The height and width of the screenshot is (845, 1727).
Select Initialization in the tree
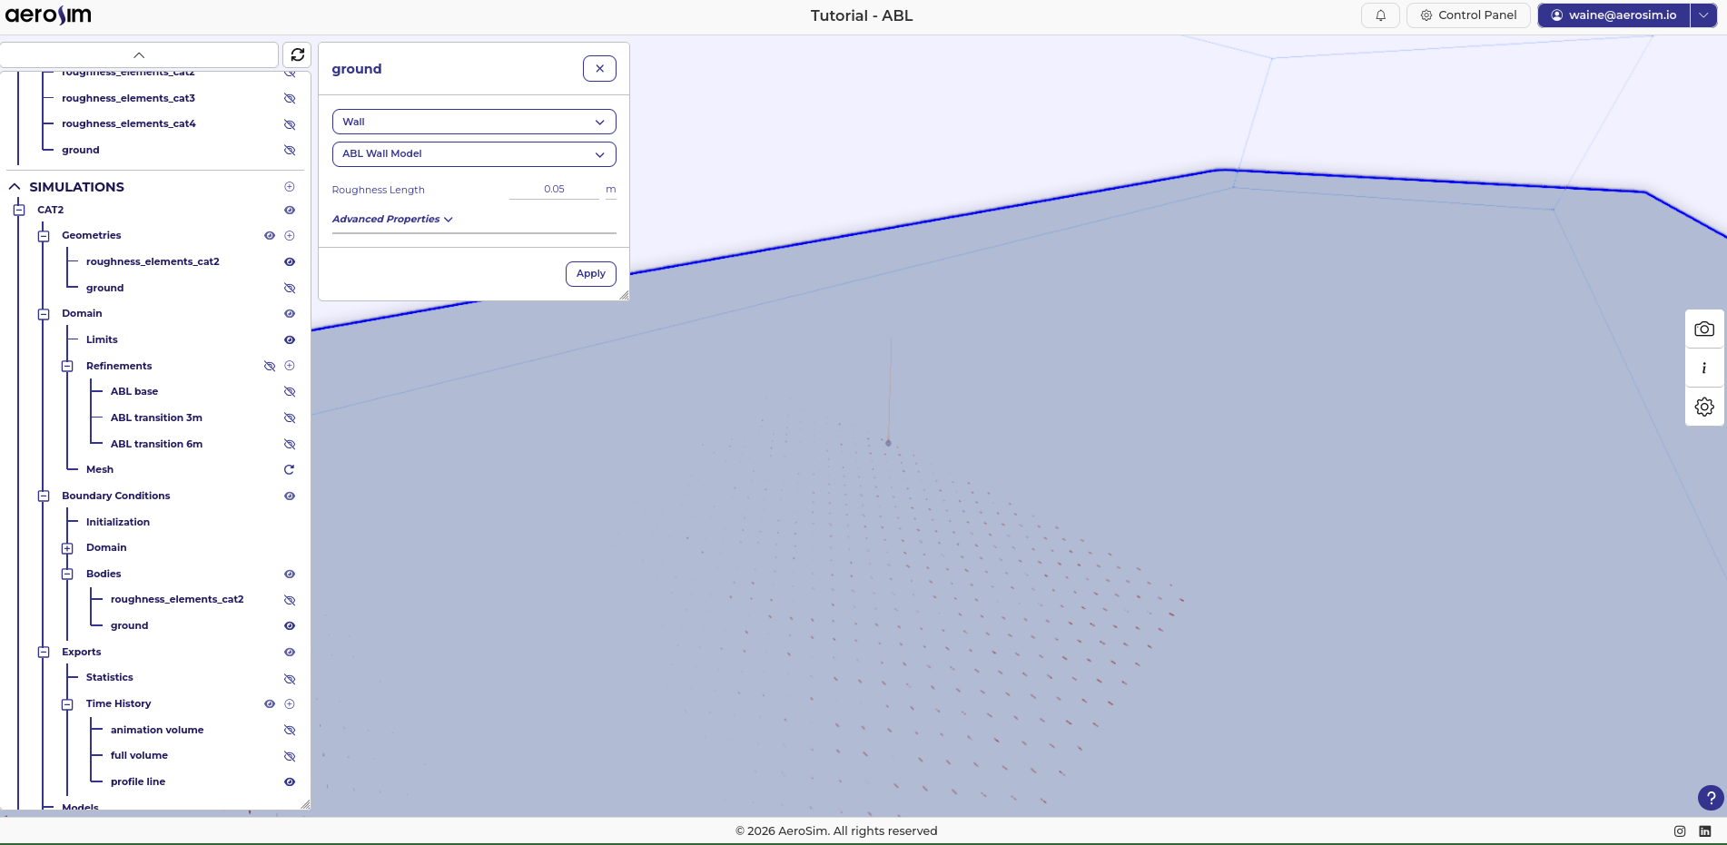[118, 523]
